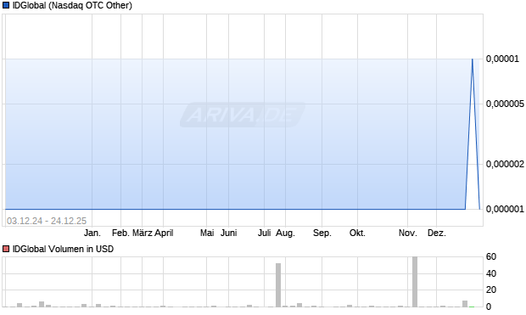Click the tallest volume bar in November
This screenshot has height=315, width=526.
coord(415,282)
